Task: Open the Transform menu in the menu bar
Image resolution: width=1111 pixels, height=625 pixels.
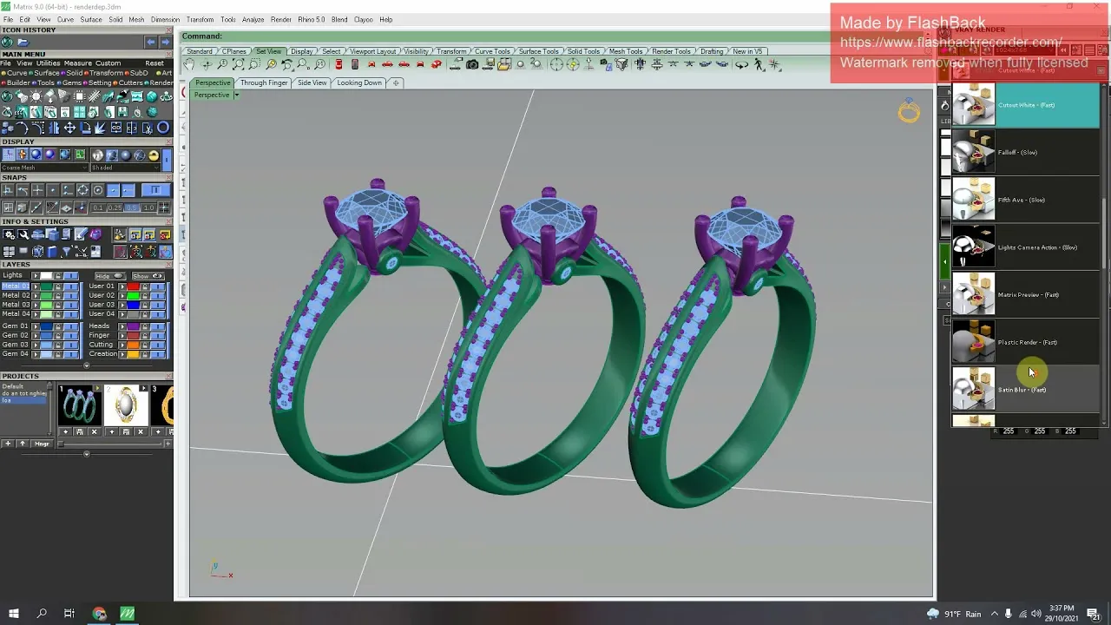Action: point(200,19)
